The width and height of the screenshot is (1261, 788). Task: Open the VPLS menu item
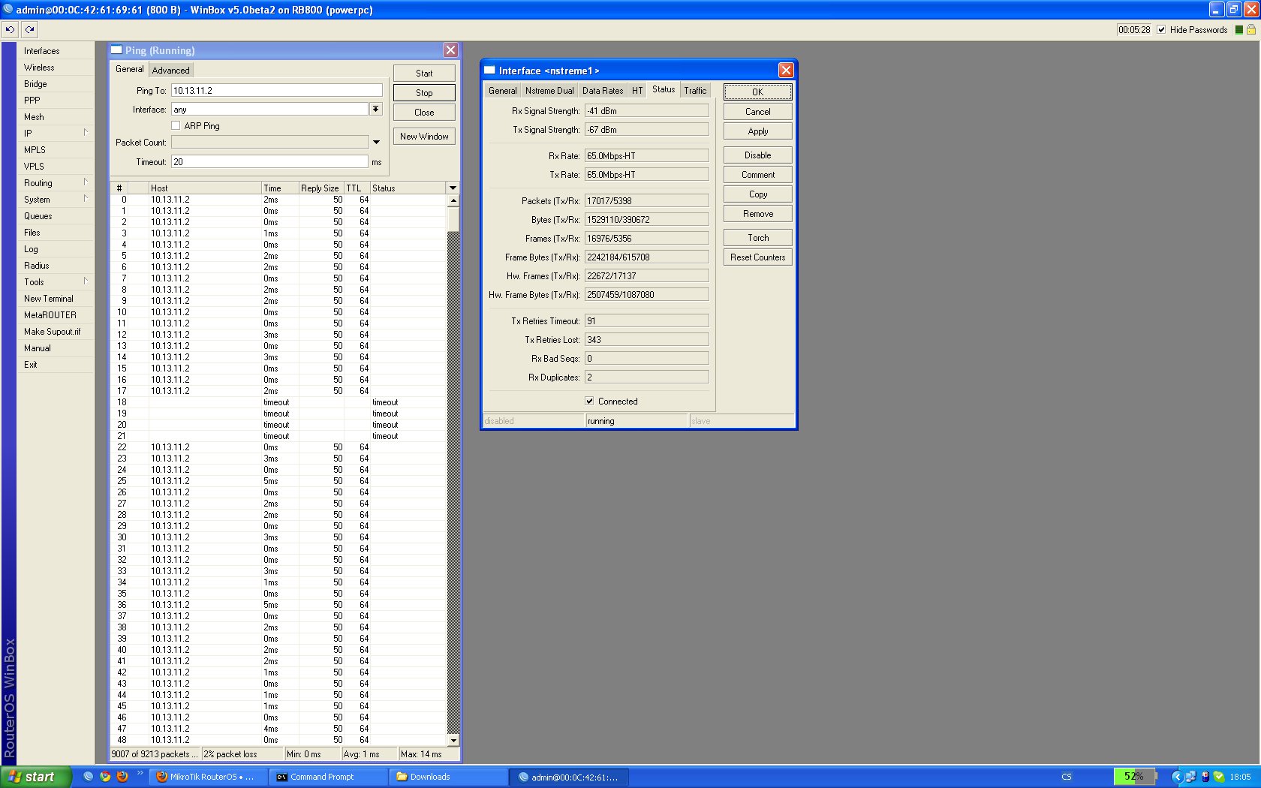click(x=56, y=167)
